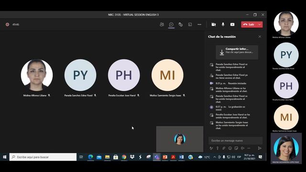Click the recording indicator dot
This screenshot has width=306, height=172.
point(8,24)
